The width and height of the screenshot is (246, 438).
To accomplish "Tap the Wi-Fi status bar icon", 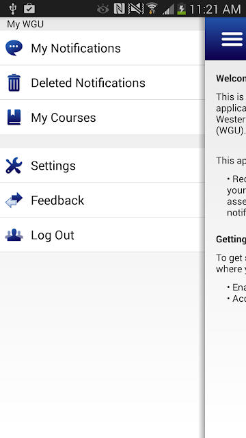I will coord(152,8).
